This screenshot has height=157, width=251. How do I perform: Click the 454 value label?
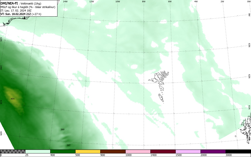point(13,99)
